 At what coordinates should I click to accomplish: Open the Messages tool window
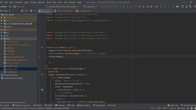tap(99, 105)
